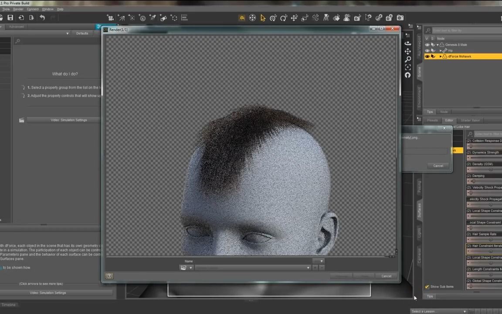The height and width of the screenshot is (314, 502).
Task: Select the Scale tool in toolbar
Action: pos(305,18)
